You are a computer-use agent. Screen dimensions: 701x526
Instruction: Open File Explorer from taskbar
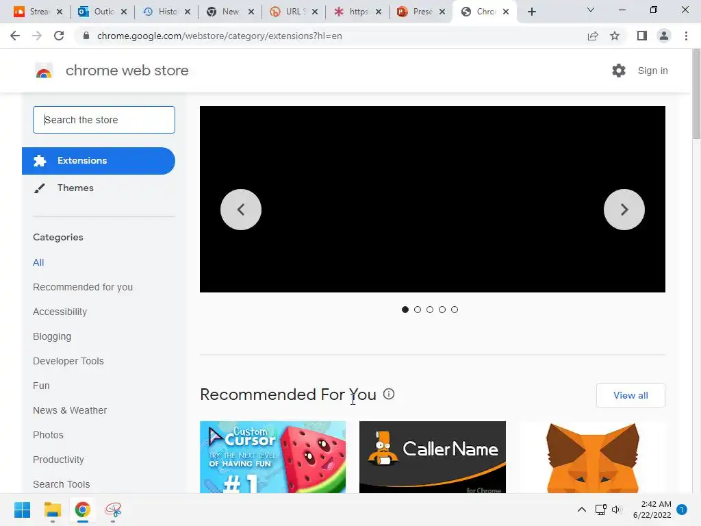[x=52, y=510]
